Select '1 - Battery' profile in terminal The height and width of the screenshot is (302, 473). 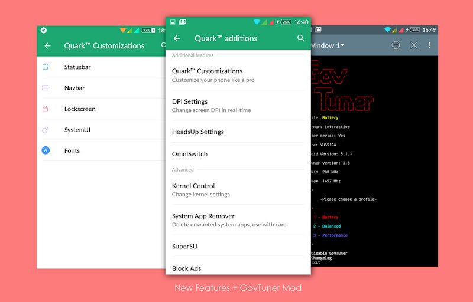point(326,217)
